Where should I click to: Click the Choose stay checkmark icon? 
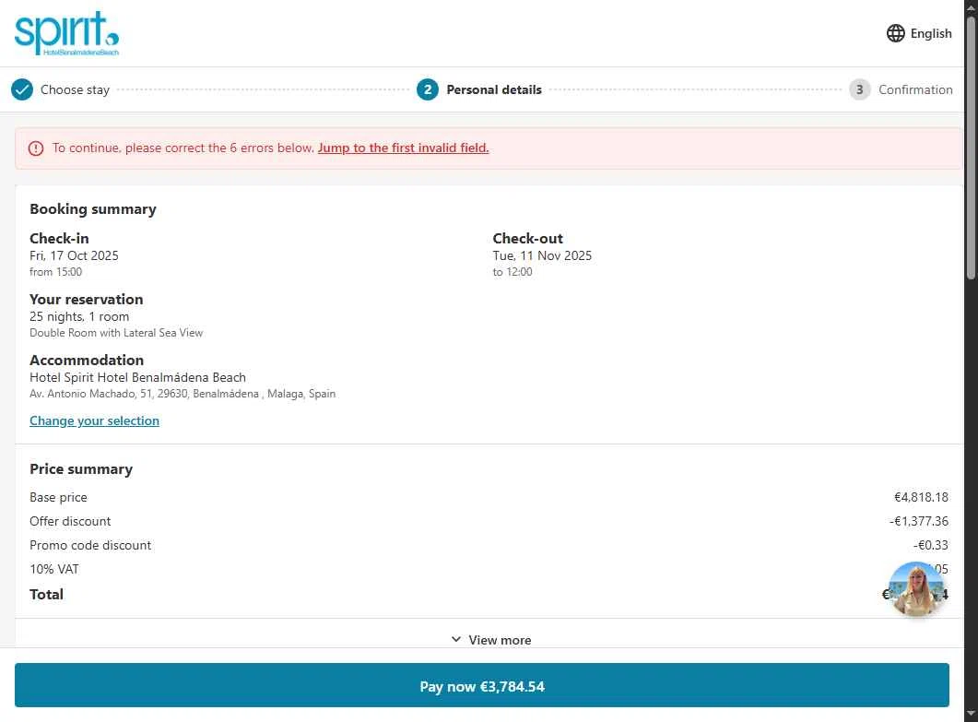[x=22, y=89]
